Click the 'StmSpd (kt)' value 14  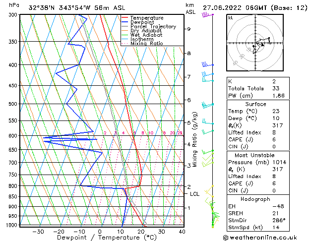click(276, 227)
